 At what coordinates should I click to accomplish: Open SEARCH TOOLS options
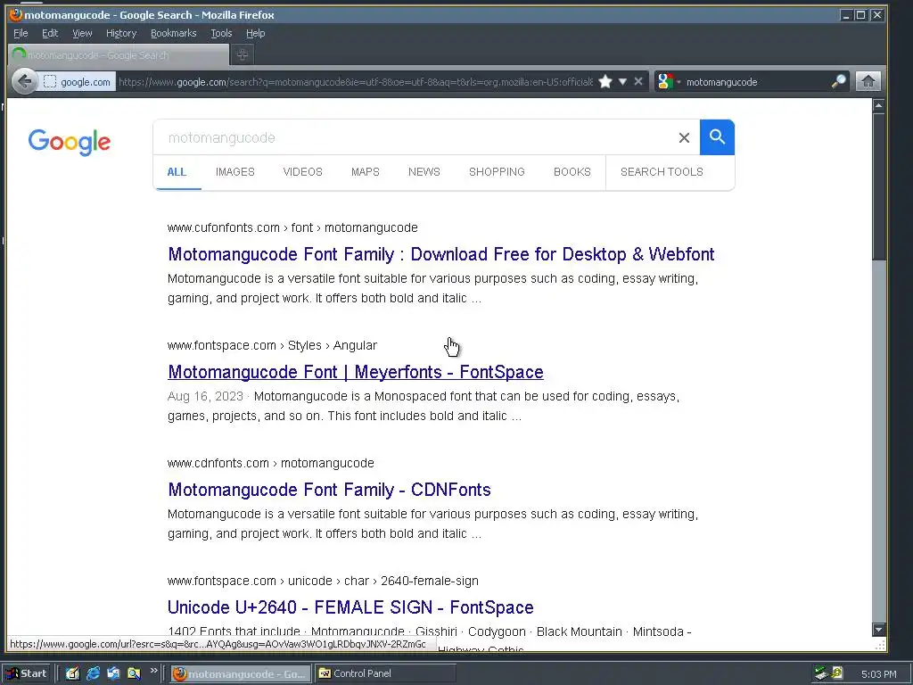click(662, 172)
